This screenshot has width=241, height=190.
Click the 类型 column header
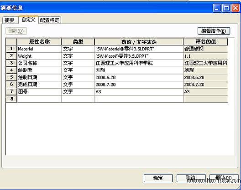point(78,42)
